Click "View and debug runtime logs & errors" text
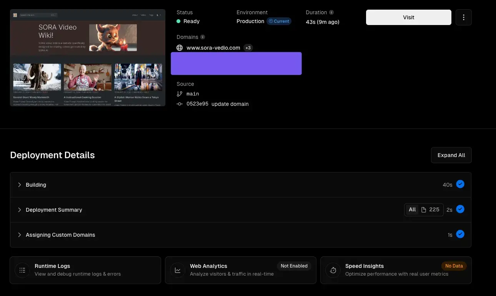The image size is (496, 296). click(x=78, y=274)
